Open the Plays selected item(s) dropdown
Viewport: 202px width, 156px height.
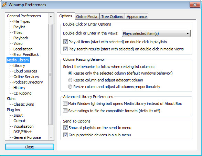pyautogui.click(x=156, y=33)
